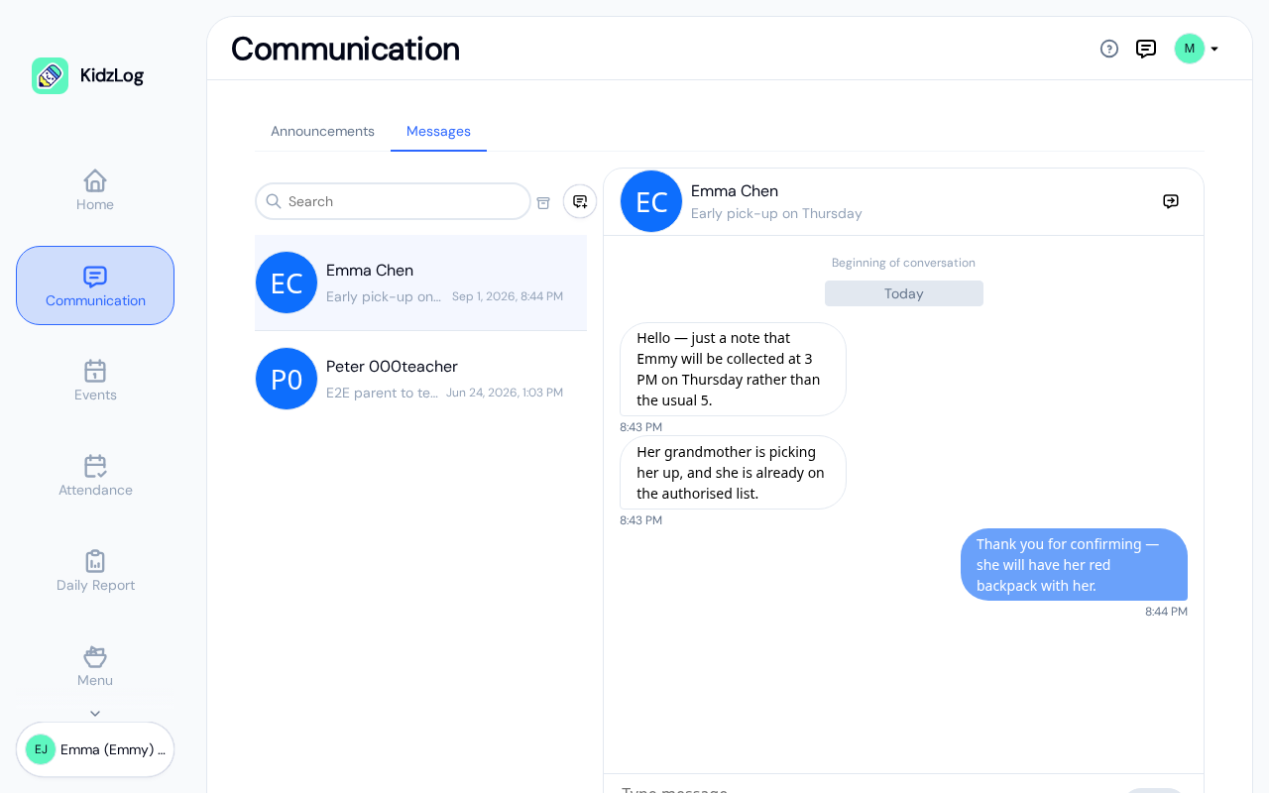The image size is (1269, 793).
Task: Open the Emma (Emmy) child selector
Action: pyautogui.click(x=95, y=749)
